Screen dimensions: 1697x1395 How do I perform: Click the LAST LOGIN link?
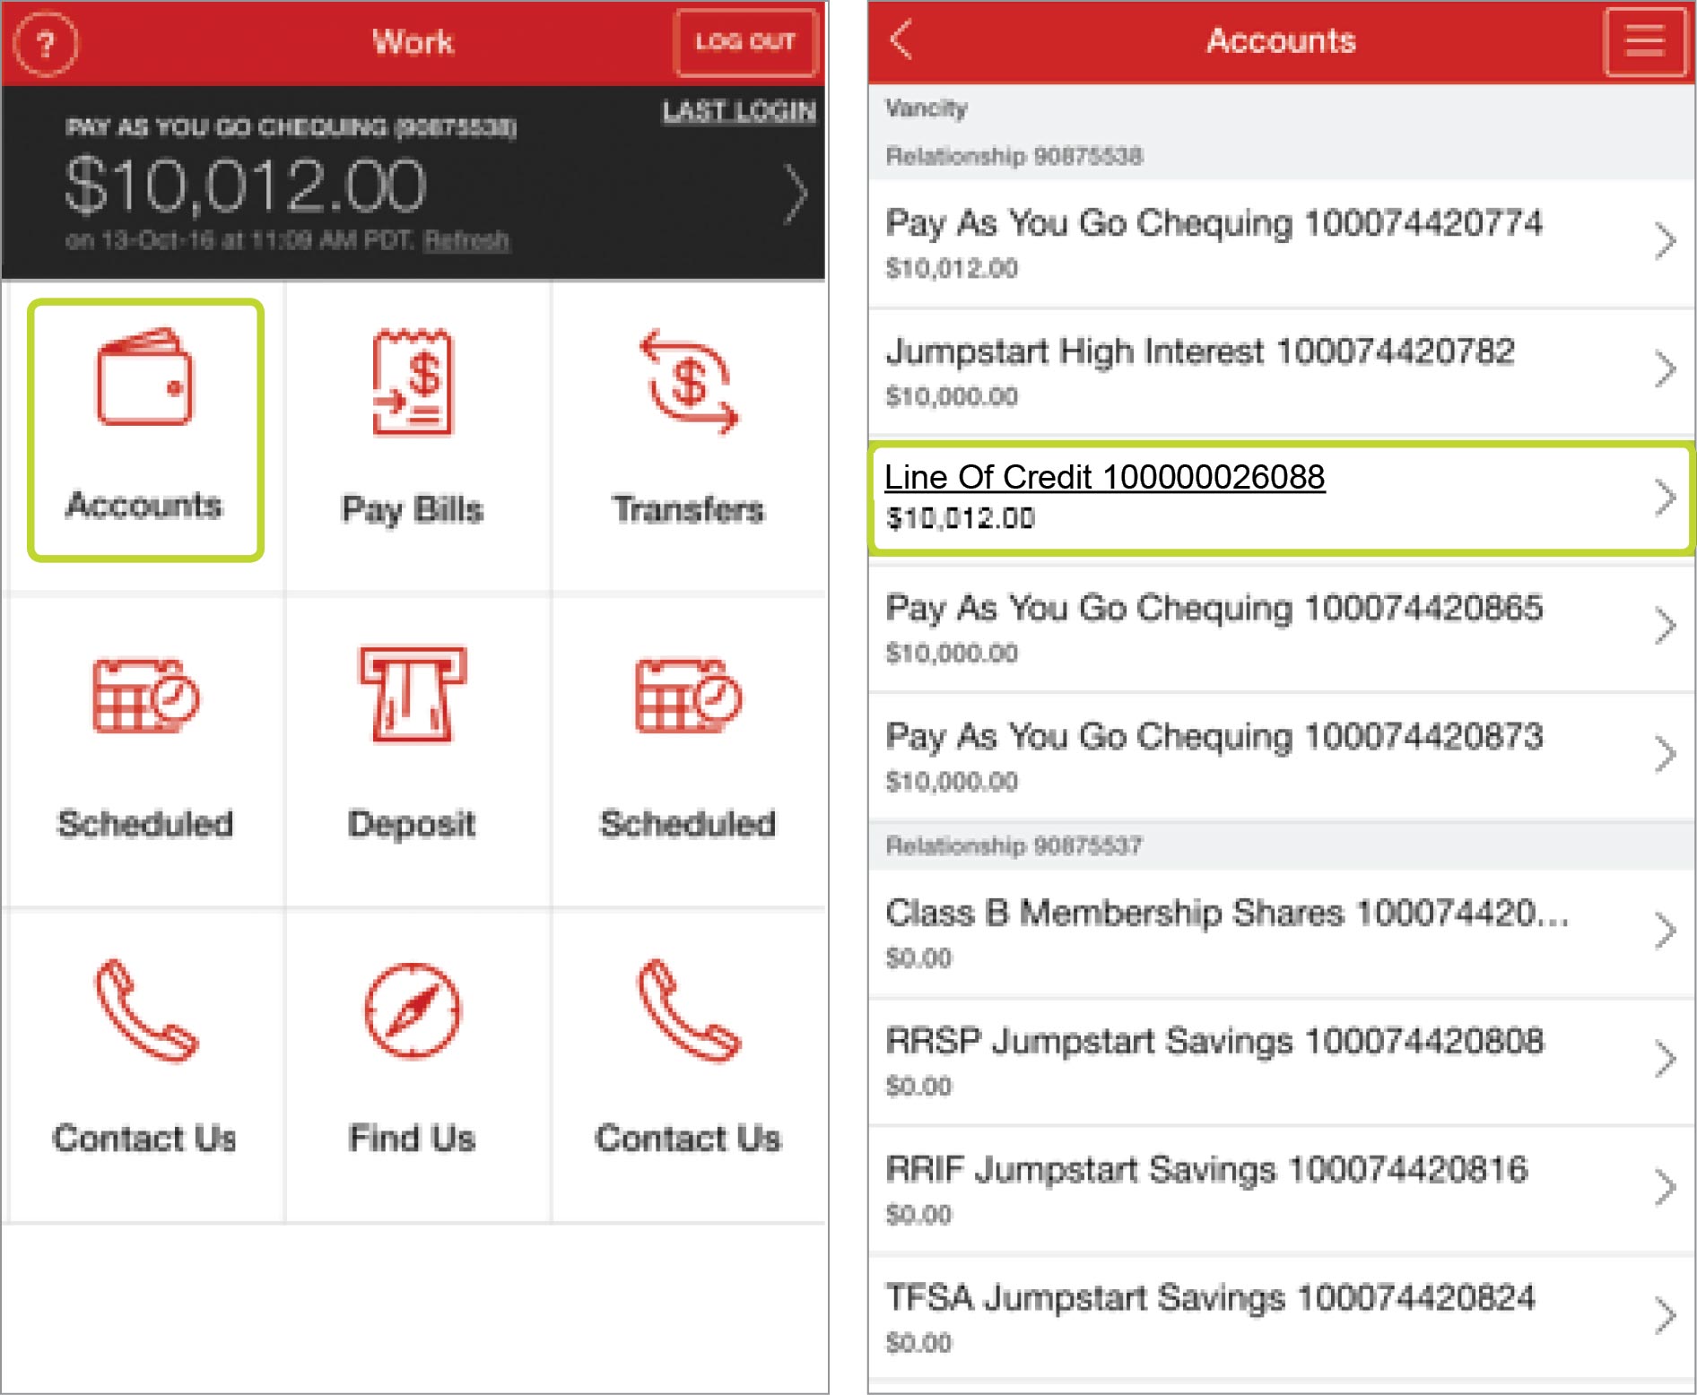pos(738,111)
